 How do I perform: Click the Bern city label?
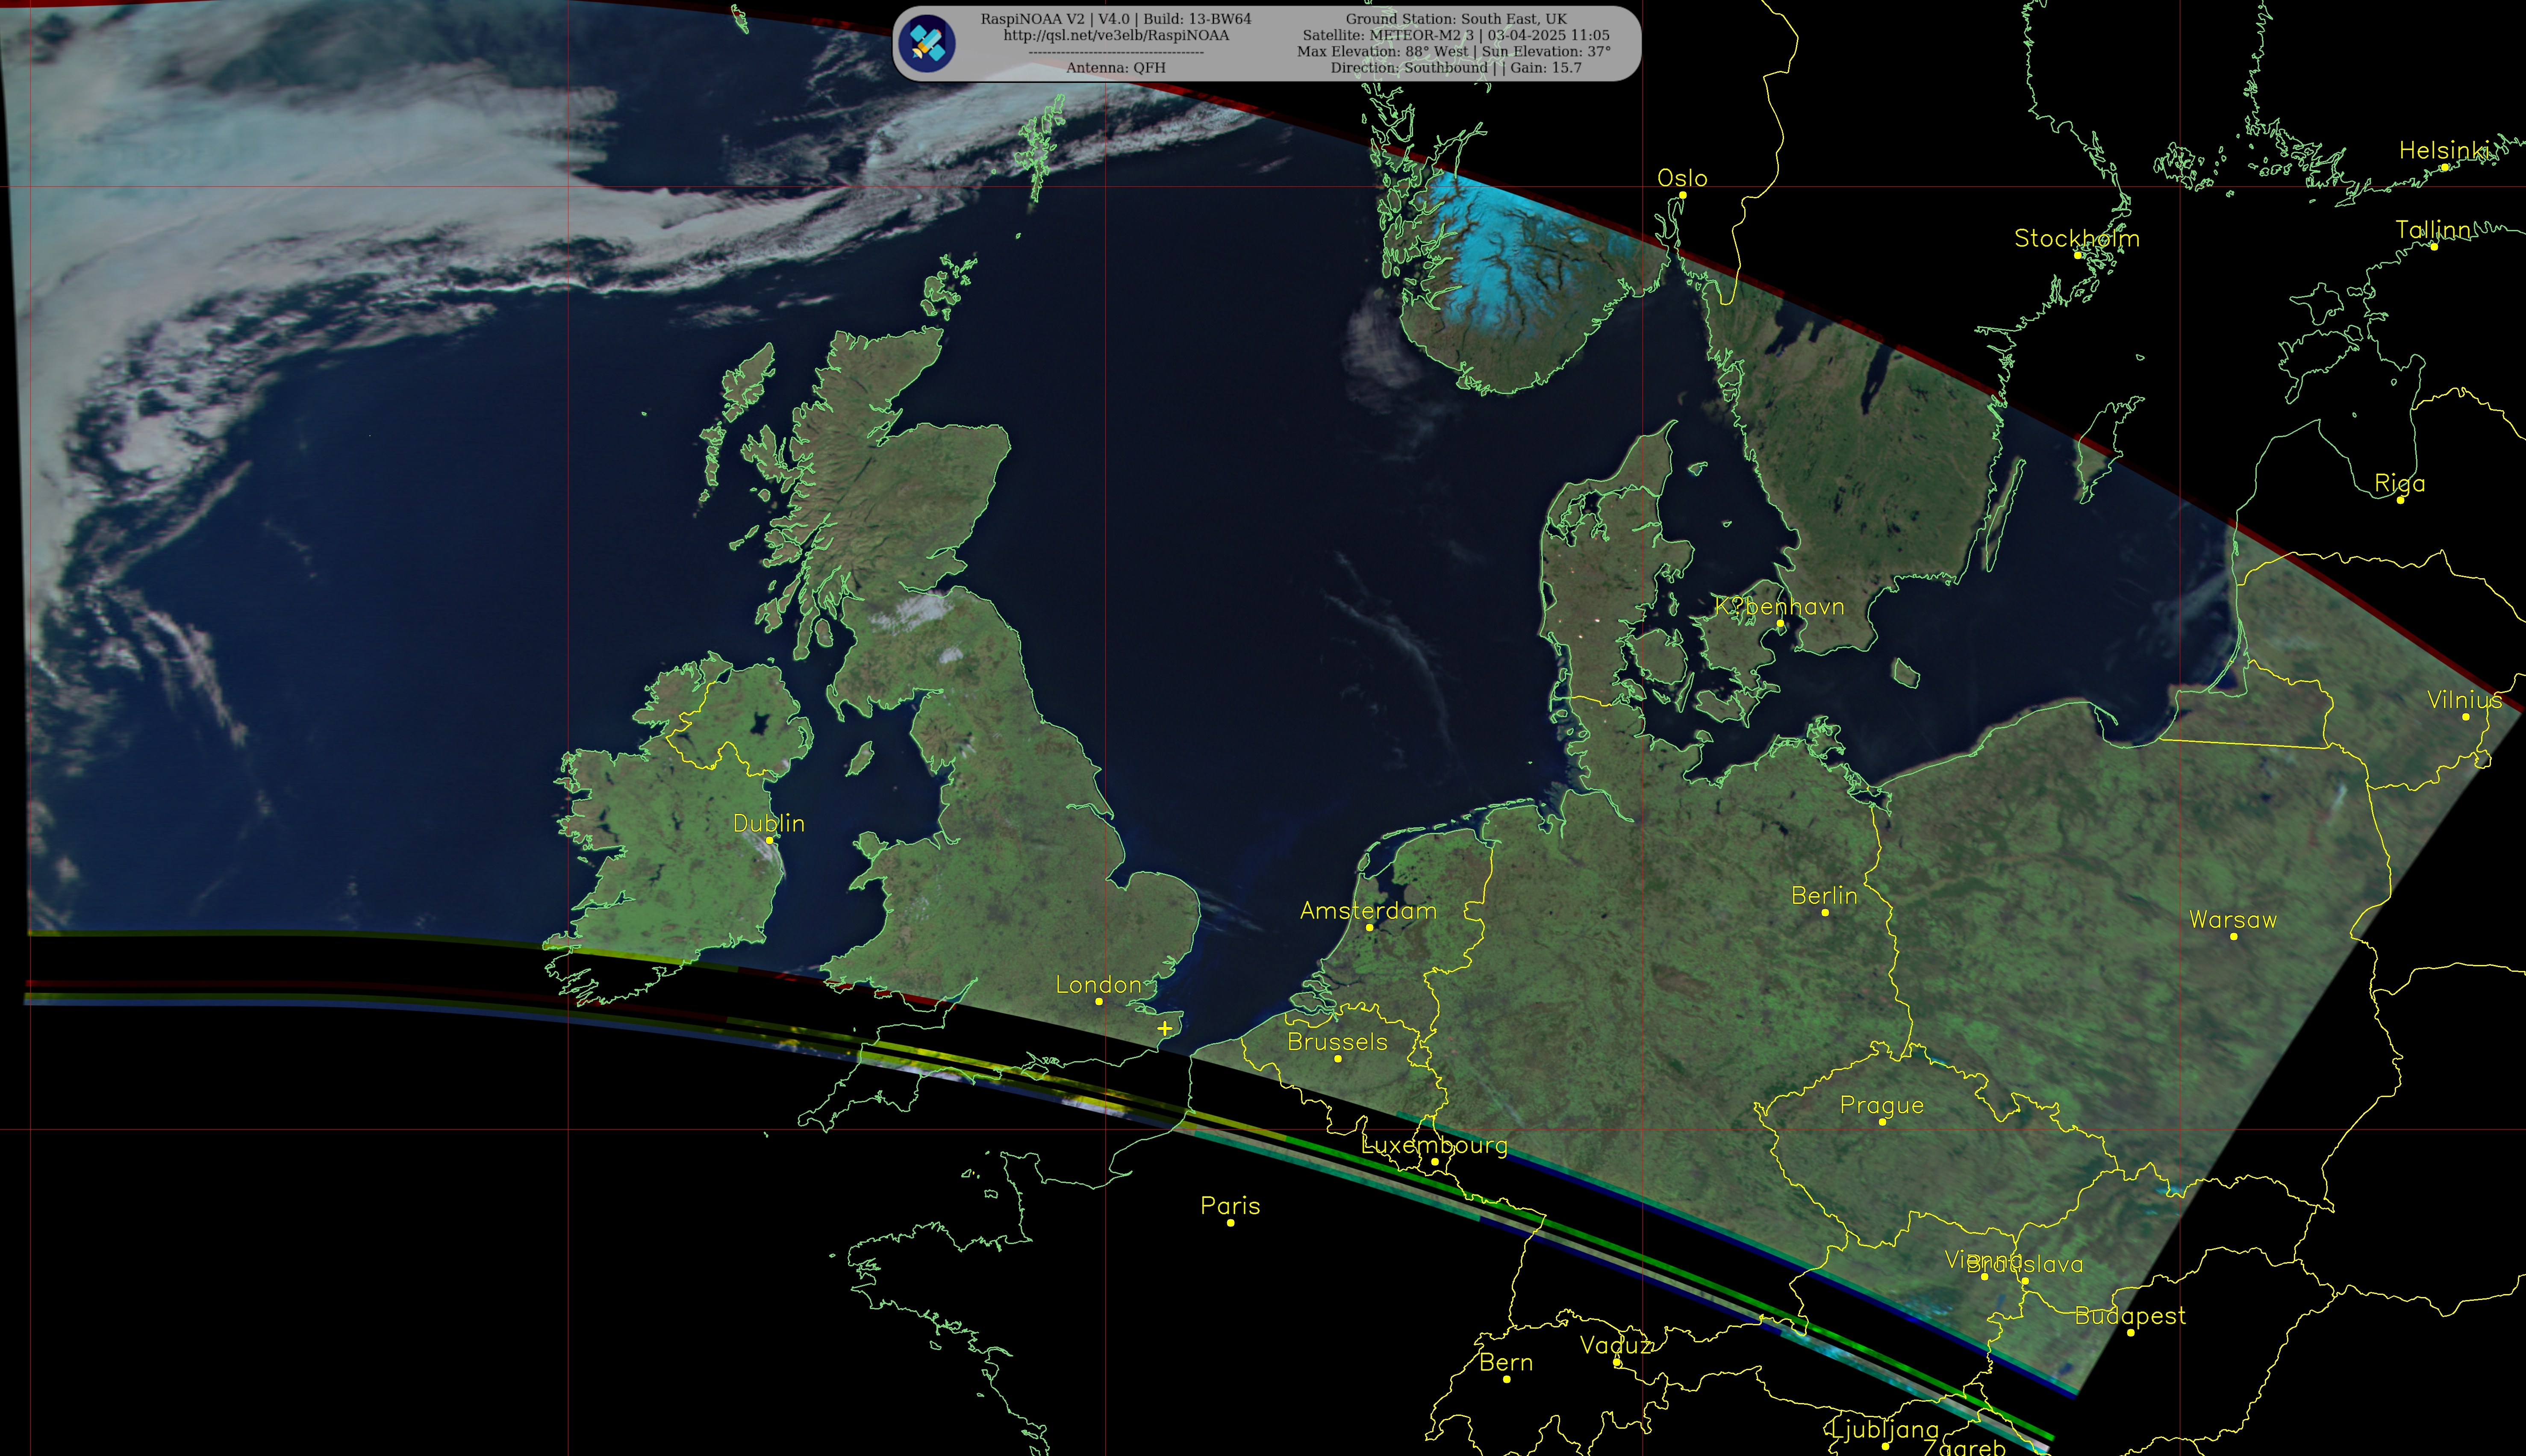tap(1506, 1363)
